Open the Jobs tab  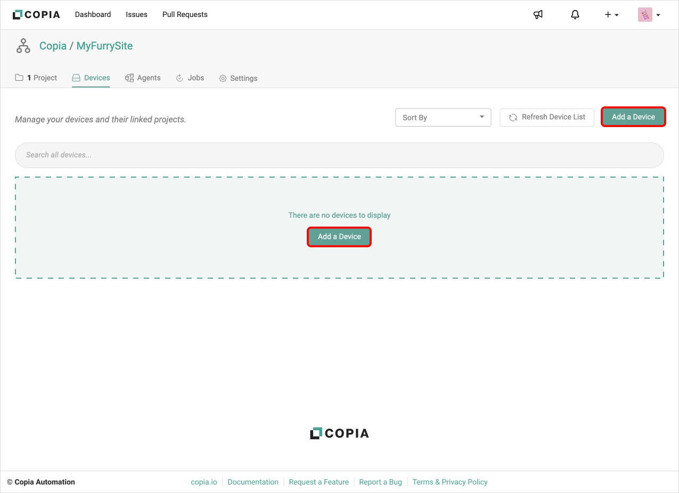(x=190, y=78)
